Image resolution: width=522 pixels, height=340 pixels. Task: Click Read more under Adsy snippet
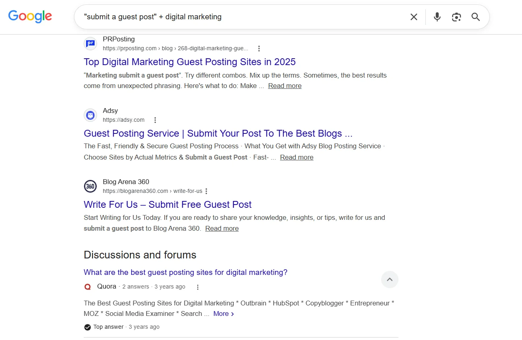pos(297,157)
